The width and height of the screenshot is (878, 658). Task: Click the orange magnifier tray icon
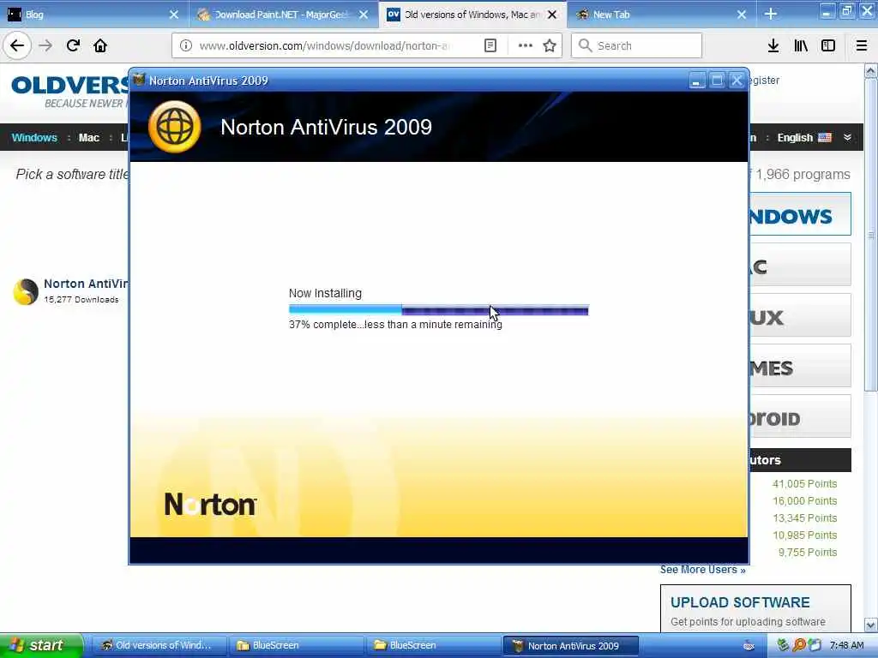(799, 645)
